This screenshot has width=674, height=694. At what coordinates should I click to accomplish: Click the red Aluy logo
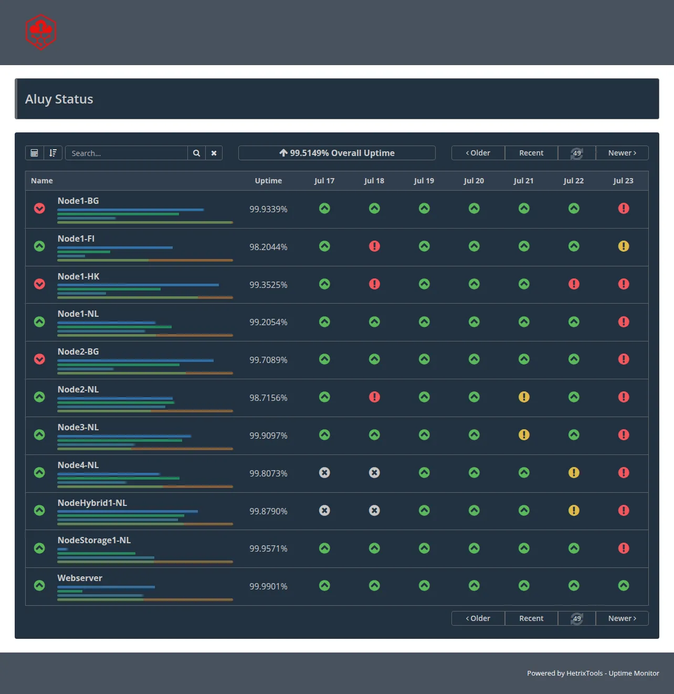coord(41,32)
